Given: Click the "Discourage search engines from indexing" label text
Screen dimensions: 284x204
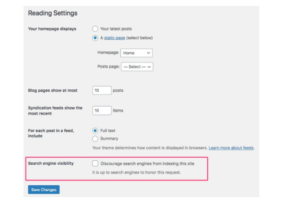Looking at the screenshot, I should point(147,163).
